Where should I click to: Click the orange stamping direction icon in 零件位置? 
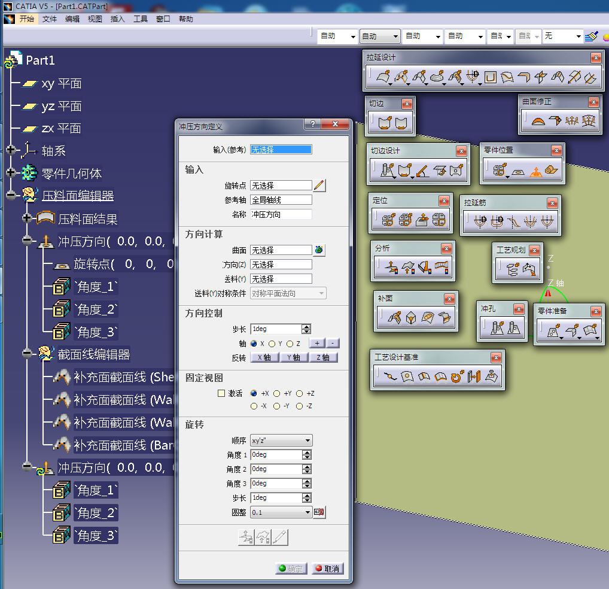click(535, 171)
